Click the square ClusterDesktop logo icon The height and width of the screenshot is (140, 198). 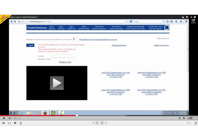167,27
